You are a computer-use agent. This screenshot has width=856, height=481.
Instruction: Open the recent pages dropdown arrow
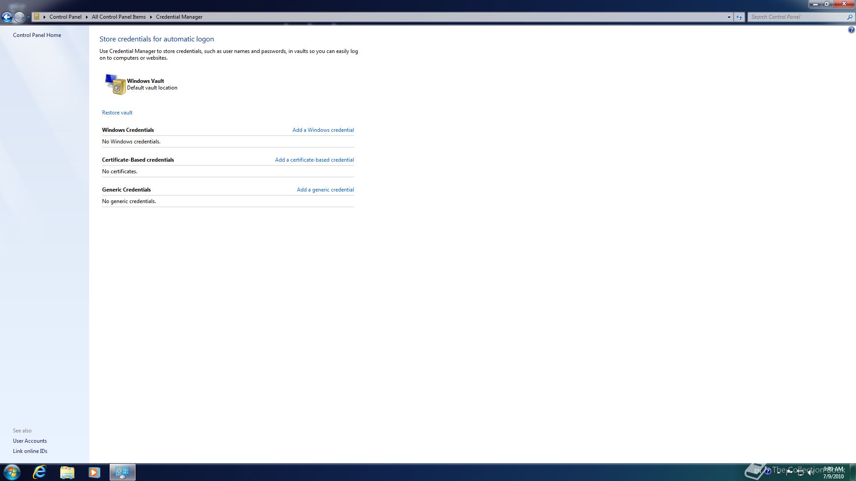click(28, 17)
